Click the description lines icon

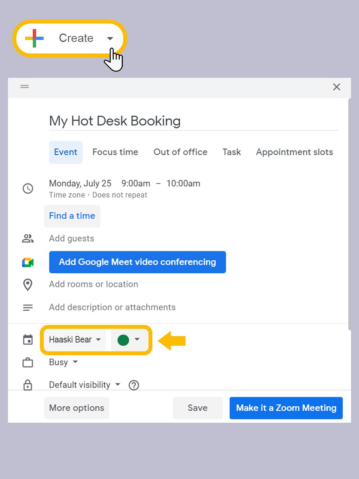tap(28, 308)
